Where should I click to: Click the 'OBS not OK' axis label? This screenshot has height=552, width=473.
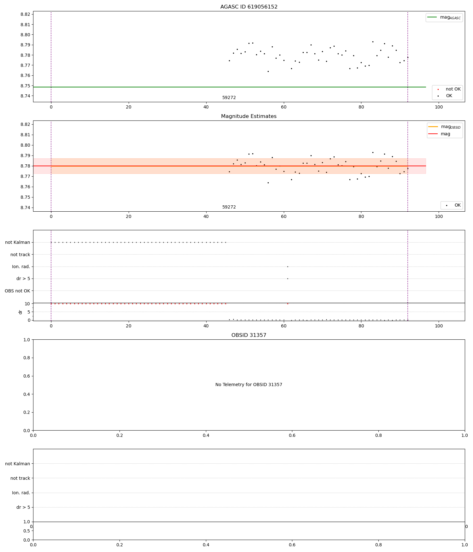click(18, 291)
